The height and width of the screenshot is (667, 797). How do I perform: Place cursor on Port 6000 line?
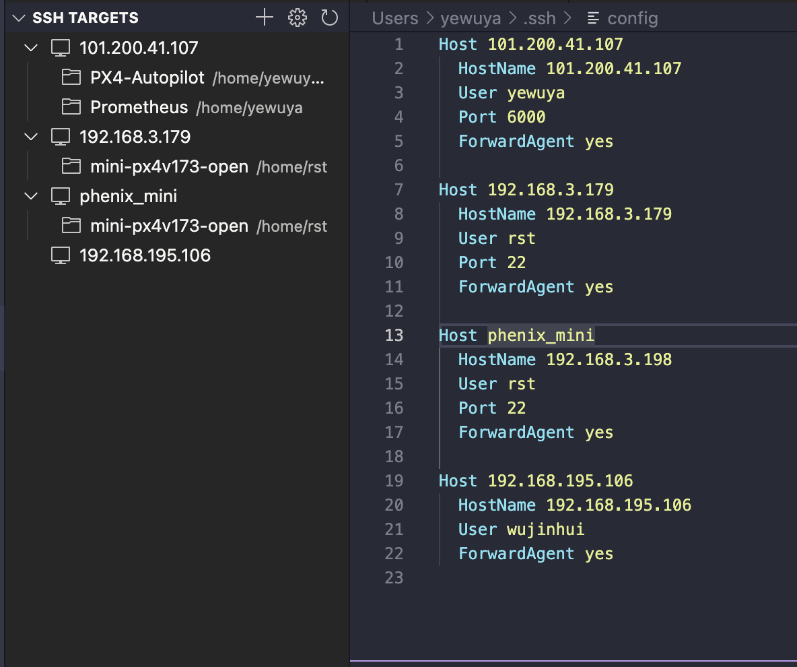(501, 117)
